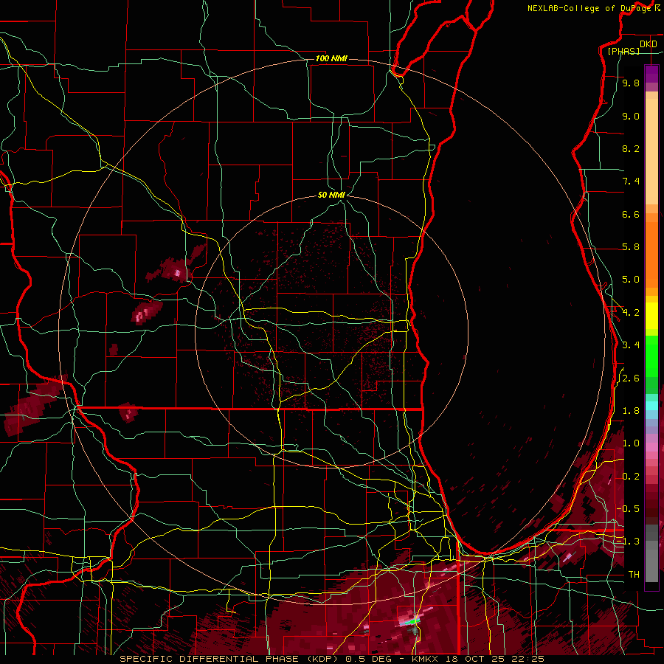Select the 100 NMI range ring label

tap(331, 58)
